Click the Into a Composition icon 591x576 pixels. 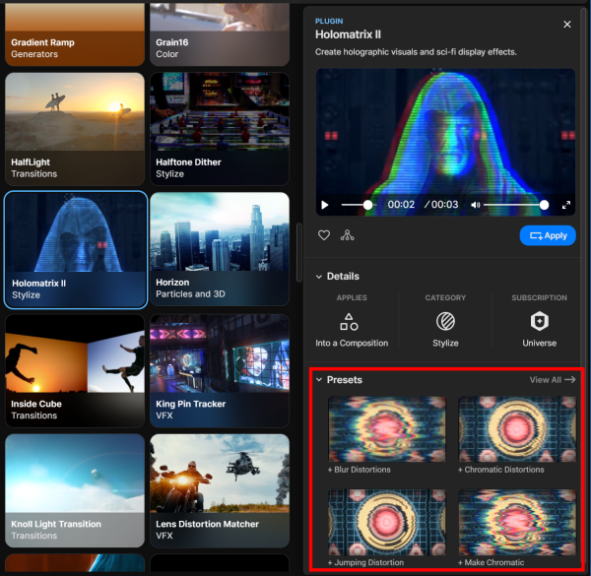[349, 321]
